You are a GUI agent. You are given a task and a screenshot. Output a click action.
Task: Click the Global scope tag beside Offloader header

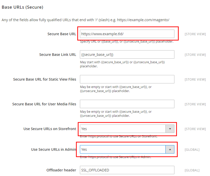coord(192,170)
